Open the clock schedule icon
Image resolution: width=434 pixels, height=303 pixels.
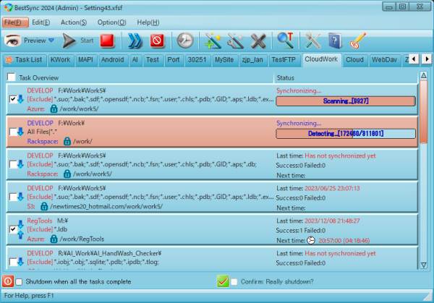[185, 40]
